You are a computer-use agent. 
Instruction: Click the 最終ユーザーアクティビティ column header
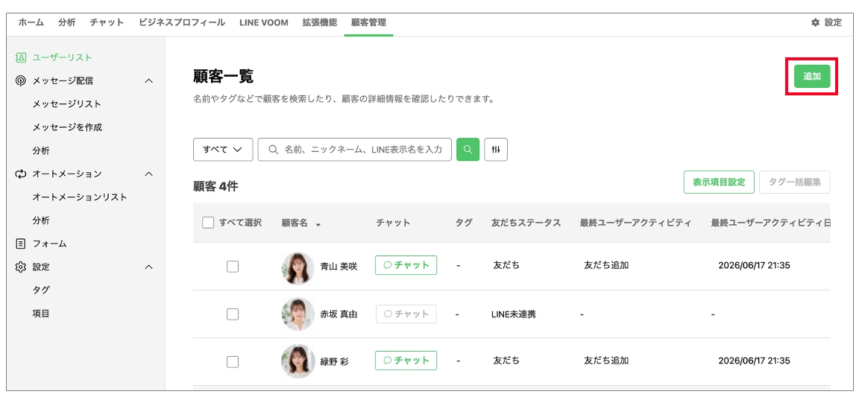click(635, 223)
